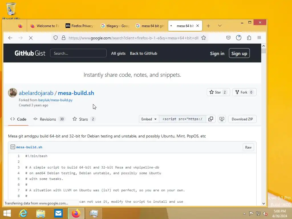Screen dimensions: 292x219
Task: Switch to the mesa 64 bit git tab
Action: [x=151, y=26]
